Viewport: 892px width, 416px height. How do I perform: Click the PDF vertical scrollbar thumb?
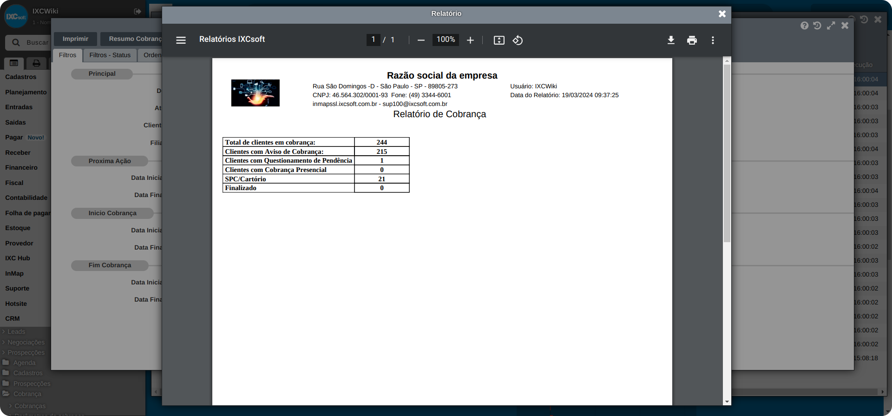click(x=727, y=153)
